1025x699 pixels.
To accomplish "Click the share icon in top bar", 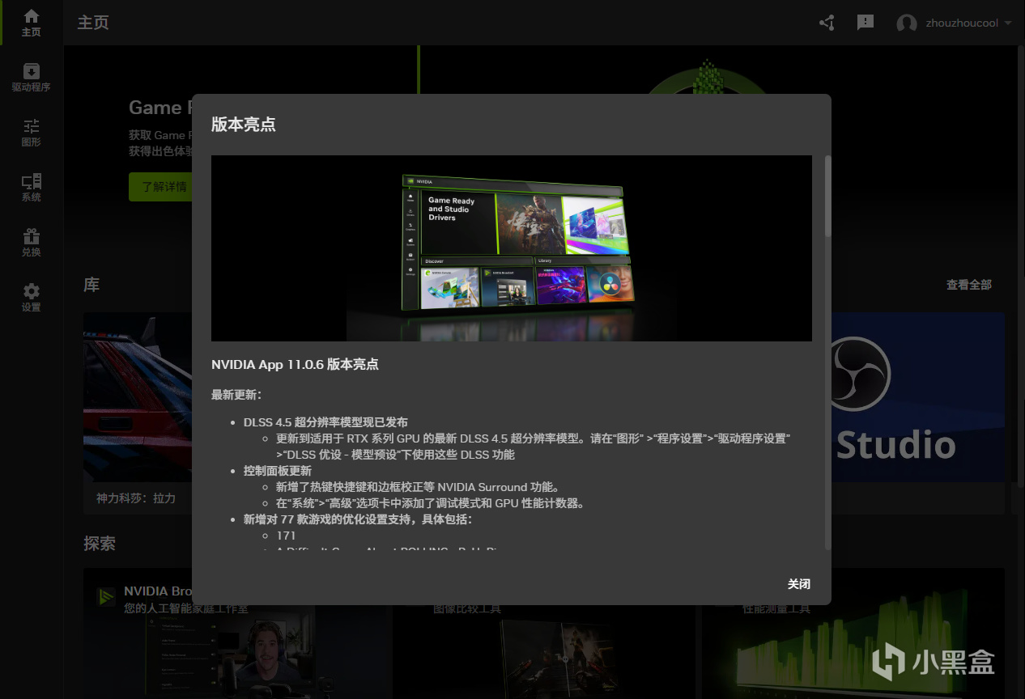I will [x=827, y=23].
